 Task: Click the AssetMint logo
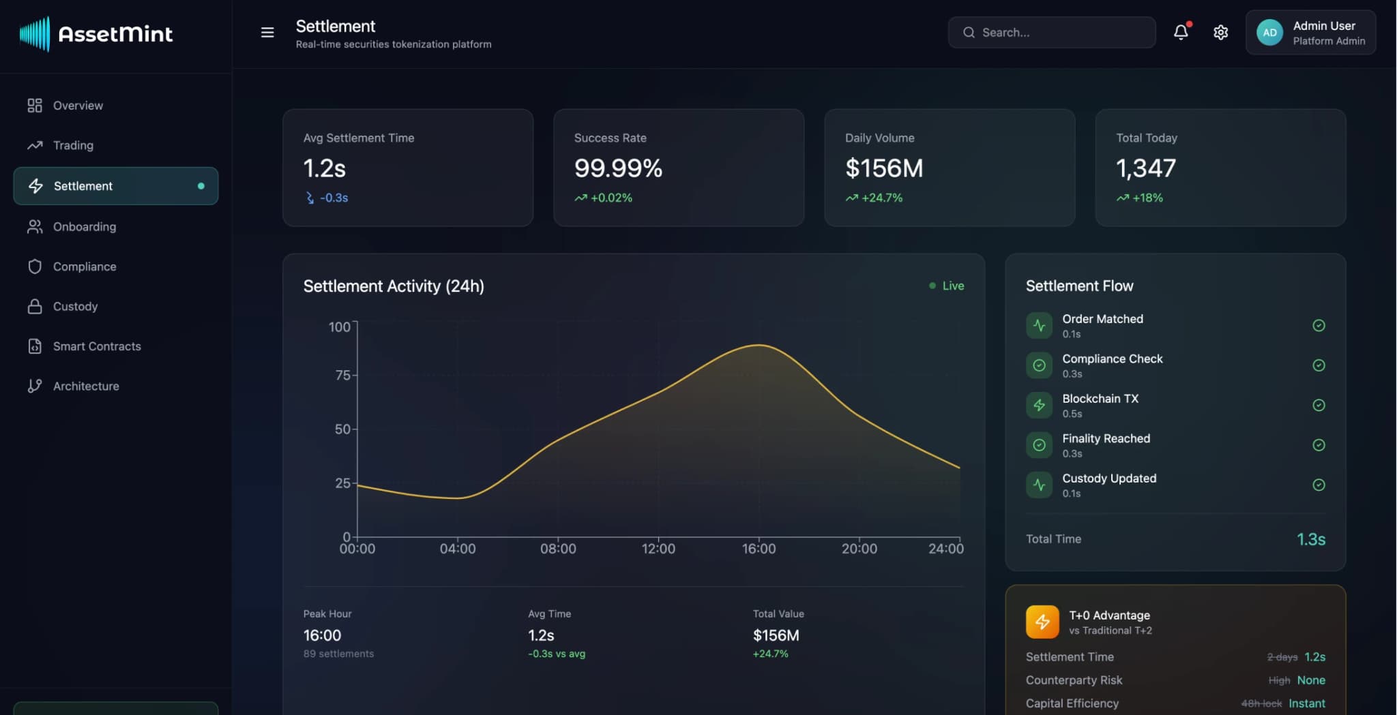coord(96,33)
